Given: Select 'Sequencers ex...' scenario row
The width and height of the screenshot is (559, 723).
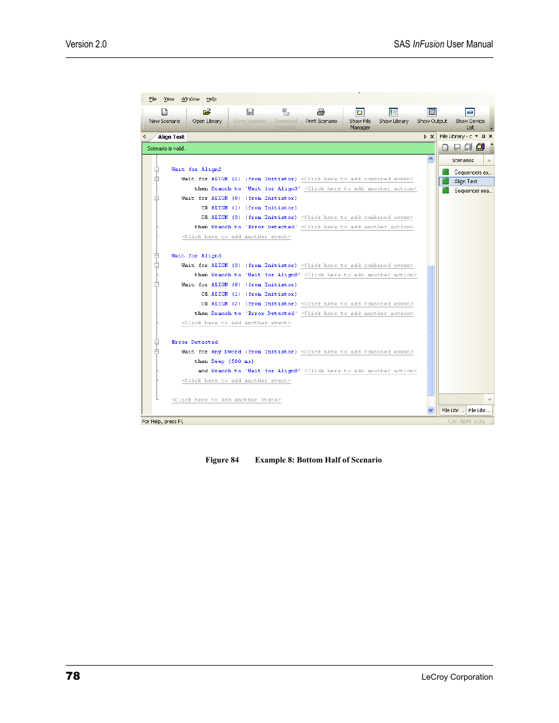Looking at the screenshot, I should coord(466,172).
